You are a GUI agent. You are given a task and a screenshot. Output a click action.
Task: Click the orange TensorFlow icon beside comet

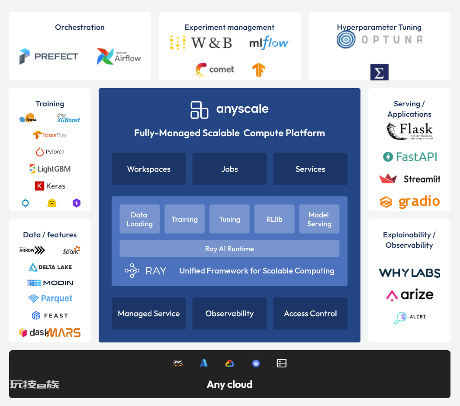259,70
